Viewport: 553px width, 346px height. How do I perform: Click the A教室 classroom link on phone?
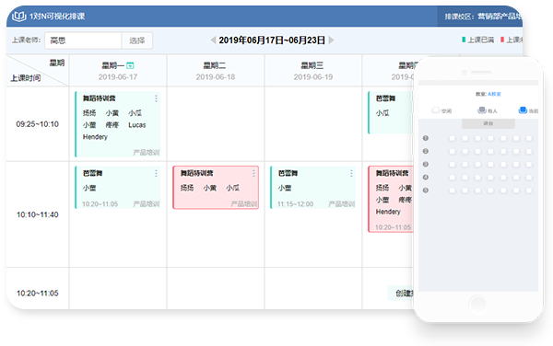pyautogui.click(x=494, y=94)
